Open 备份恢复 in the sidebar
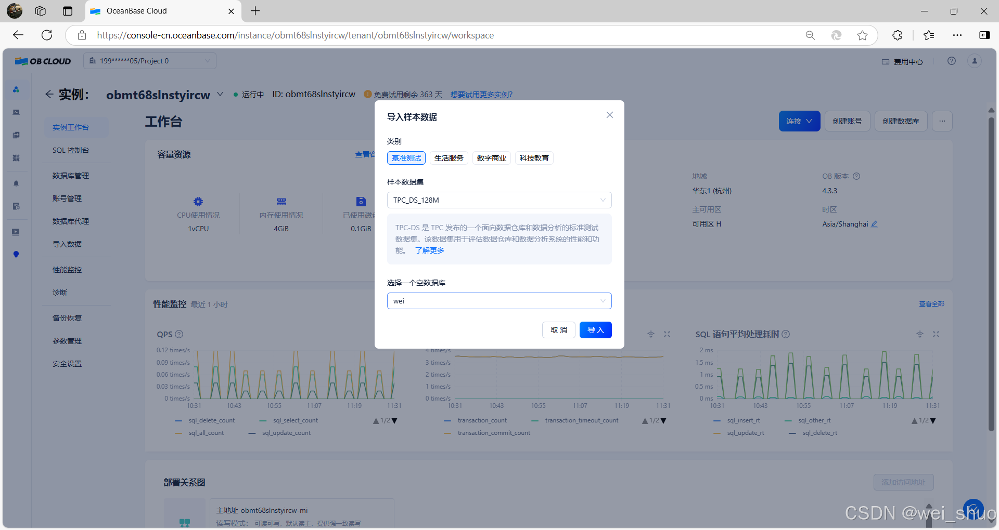Viewport: 999px width, 530px height. (x=67, y=318)
